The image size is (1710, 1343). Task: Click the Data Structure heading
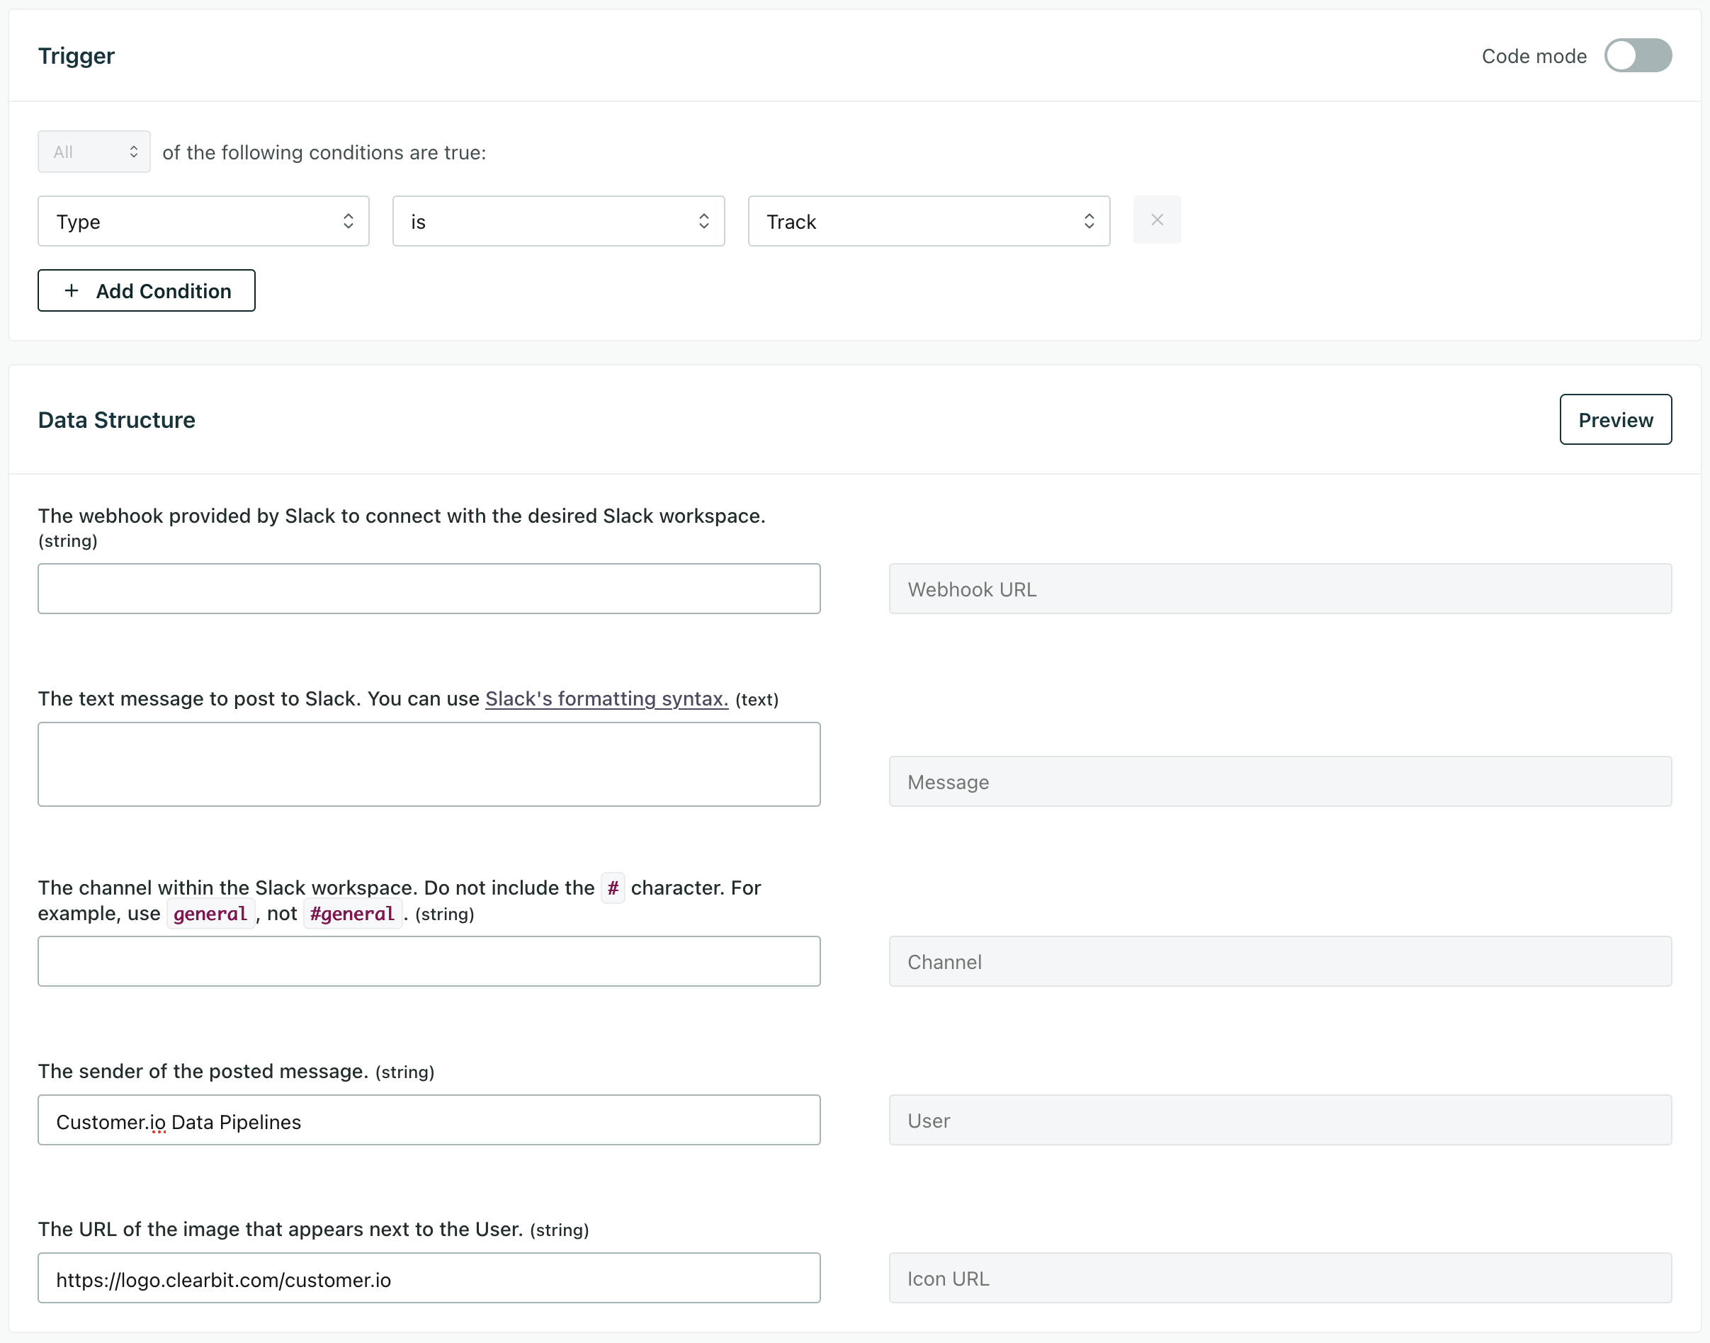click(x=116, y=419)
